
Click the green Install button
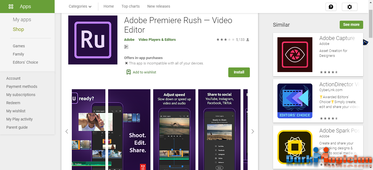239,72
